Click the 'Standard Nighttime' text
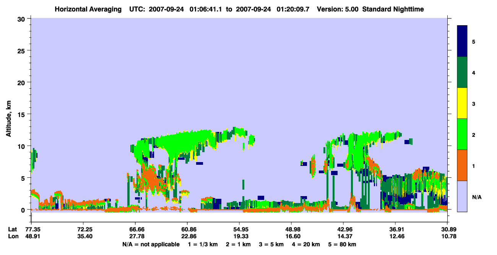497x255 pixels. tap(393, 9)
